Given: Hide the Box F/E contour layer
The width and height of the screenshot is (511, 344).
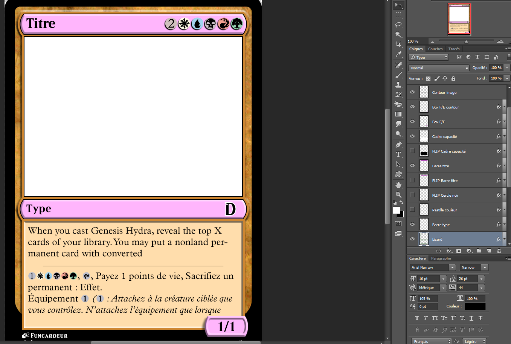Looking at the screenshot, I should point(412,107).
